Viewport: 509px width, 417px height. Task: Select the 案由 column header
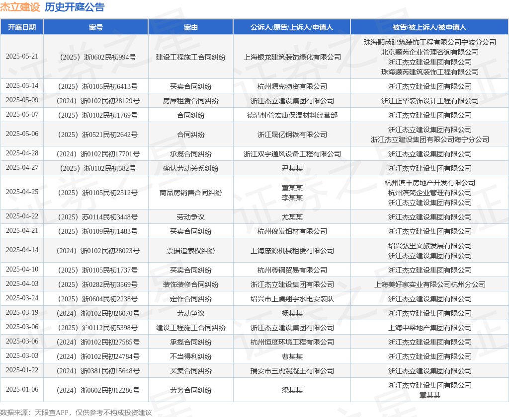click(x=190, y=27)
